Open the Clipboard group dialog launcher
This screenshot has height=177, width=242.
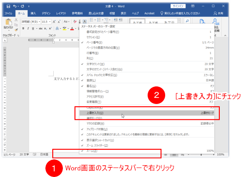click(x=18, y=36)
